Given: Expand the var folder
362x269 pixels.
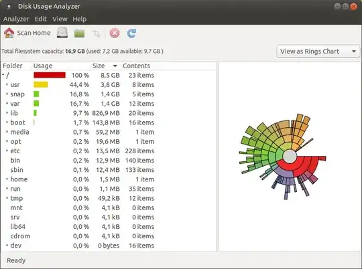Looking at the screenshot, I should point(7,103).
